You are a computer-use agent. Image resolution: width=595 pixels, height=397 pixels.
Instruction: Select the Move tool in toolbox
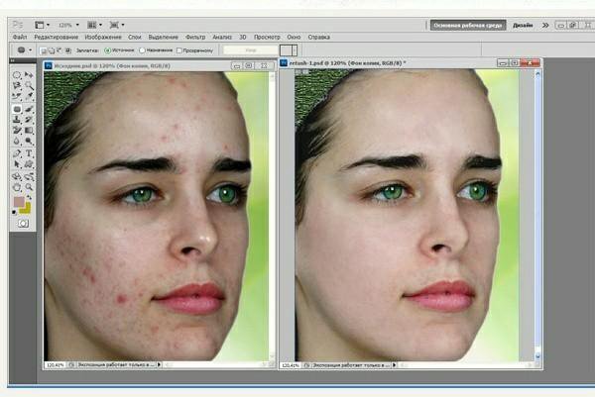pyautogui.click(x=29, y=75)
